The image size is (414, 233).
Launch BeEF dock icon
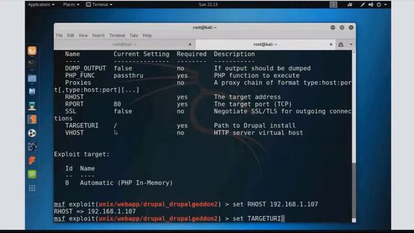point(32,147)
